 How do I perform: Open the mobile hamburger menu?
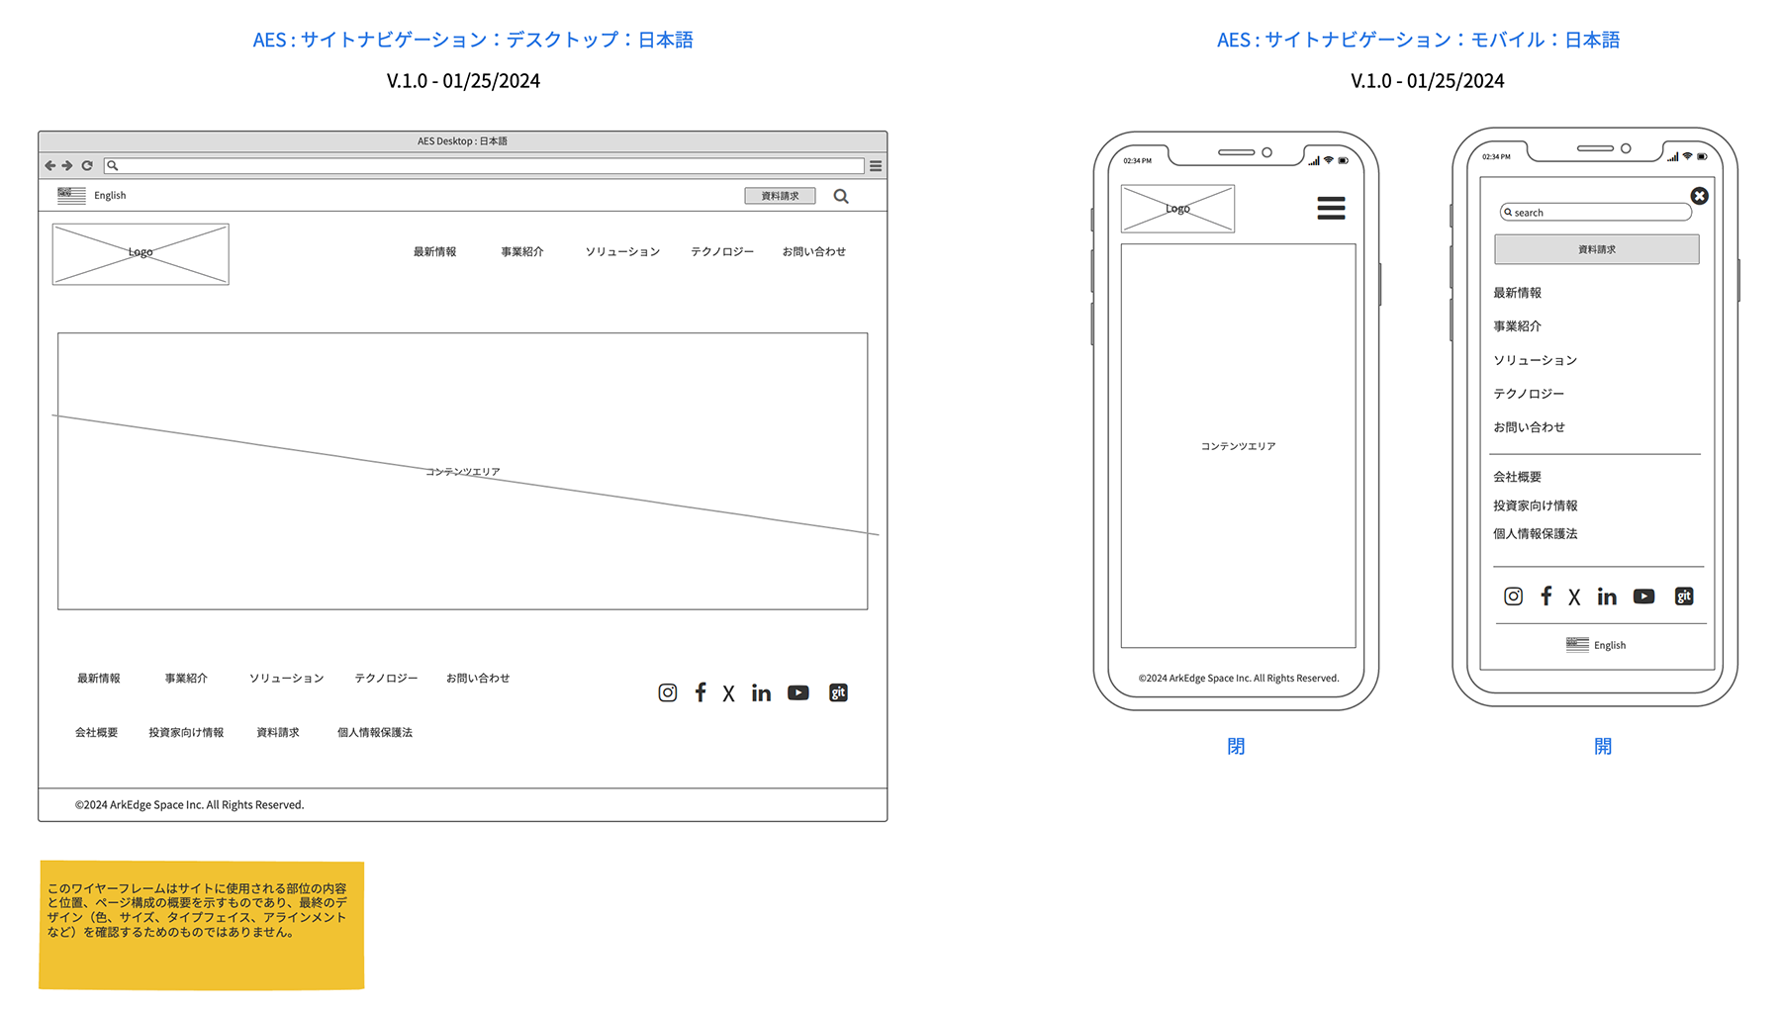click(1331, 208)
